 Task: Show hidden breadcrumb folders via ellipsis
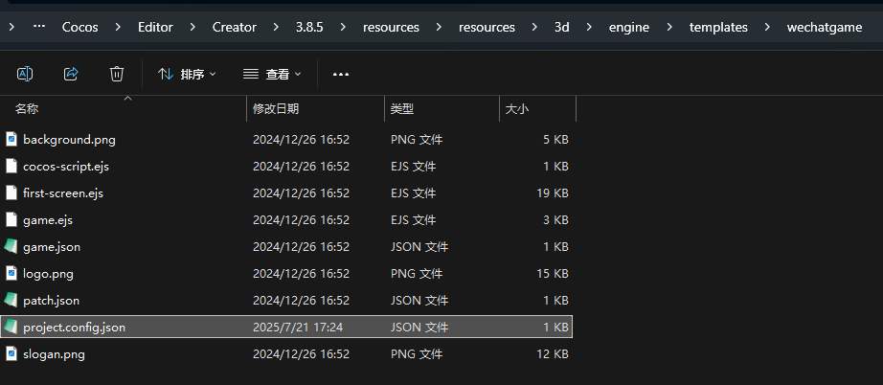click(38, 27)
